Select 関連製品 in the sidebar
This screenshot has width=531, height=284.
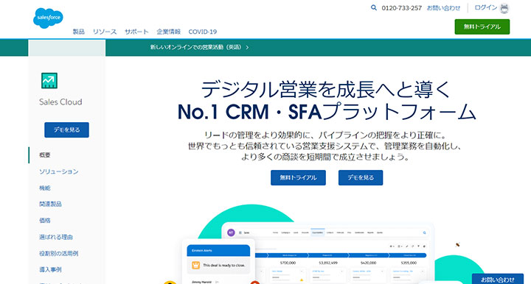(x=50, y=204)
